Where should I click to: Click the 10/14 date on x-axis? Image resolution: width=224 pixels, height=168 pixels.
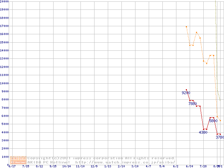tap(66, 167)
